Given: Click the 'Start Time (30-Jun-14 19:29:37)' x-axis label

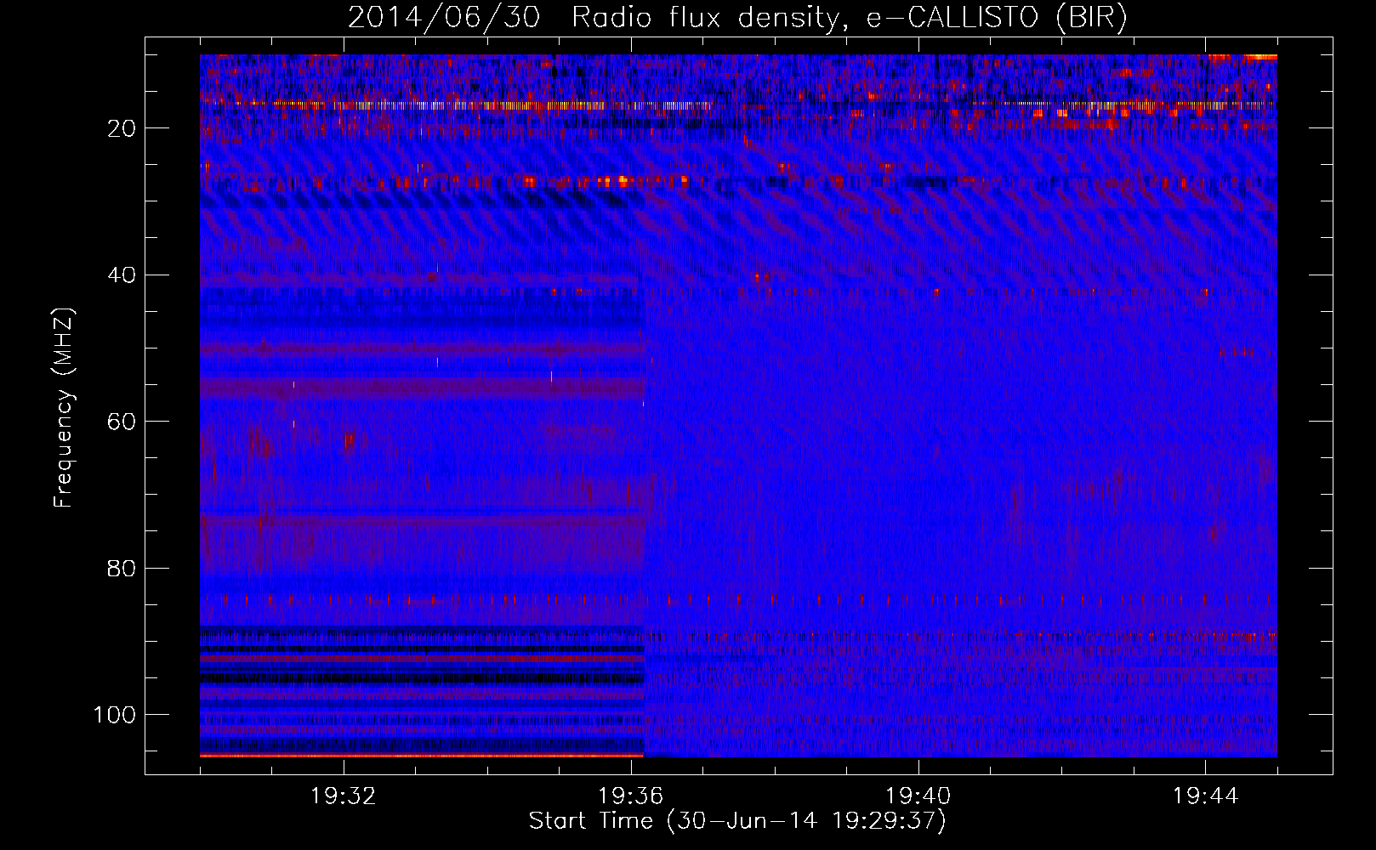Looking at the screenshot, I should point(737,821).
